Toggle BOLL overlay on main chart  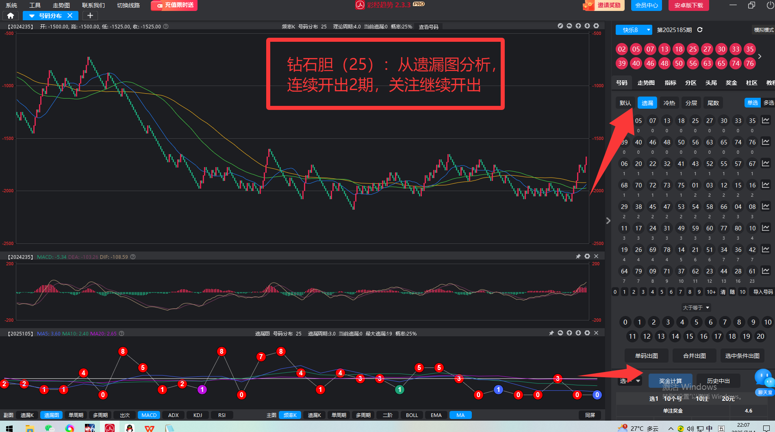(x=412, y=415)
